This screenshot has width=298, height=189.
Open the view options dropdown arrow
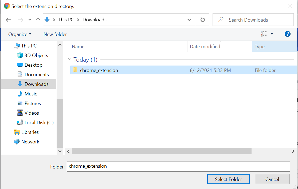272,34
